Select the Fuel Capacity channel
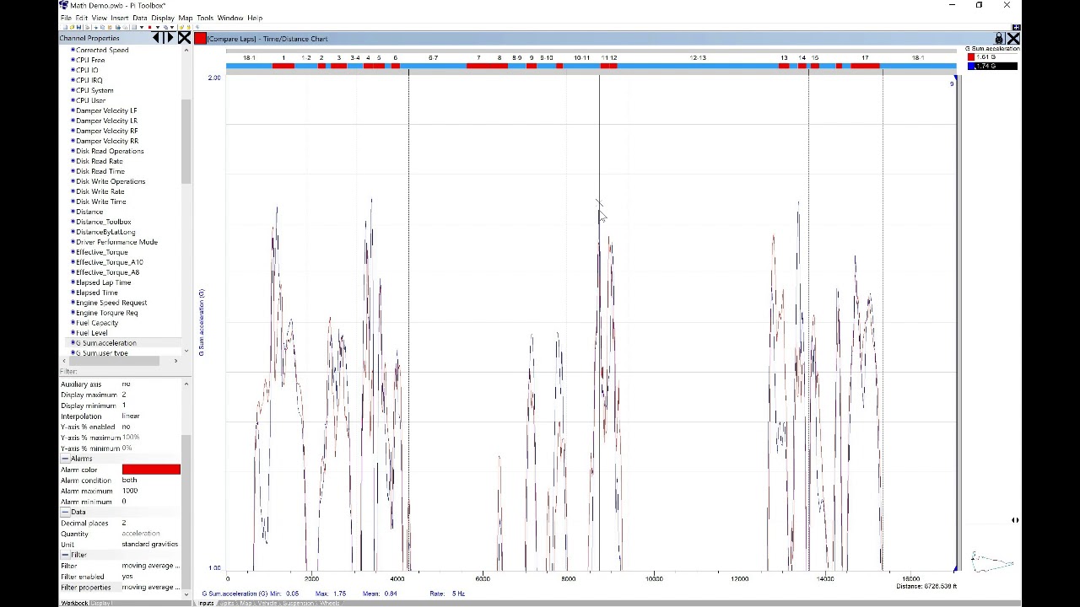 [x=97, y=323]
